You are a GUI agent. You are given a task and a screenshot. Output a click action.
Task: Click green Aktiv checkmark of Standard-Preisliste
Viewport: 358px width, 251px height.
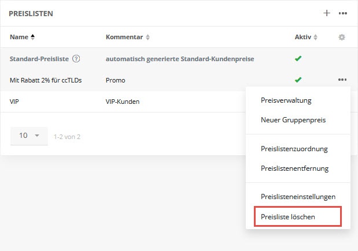[298, 58]
